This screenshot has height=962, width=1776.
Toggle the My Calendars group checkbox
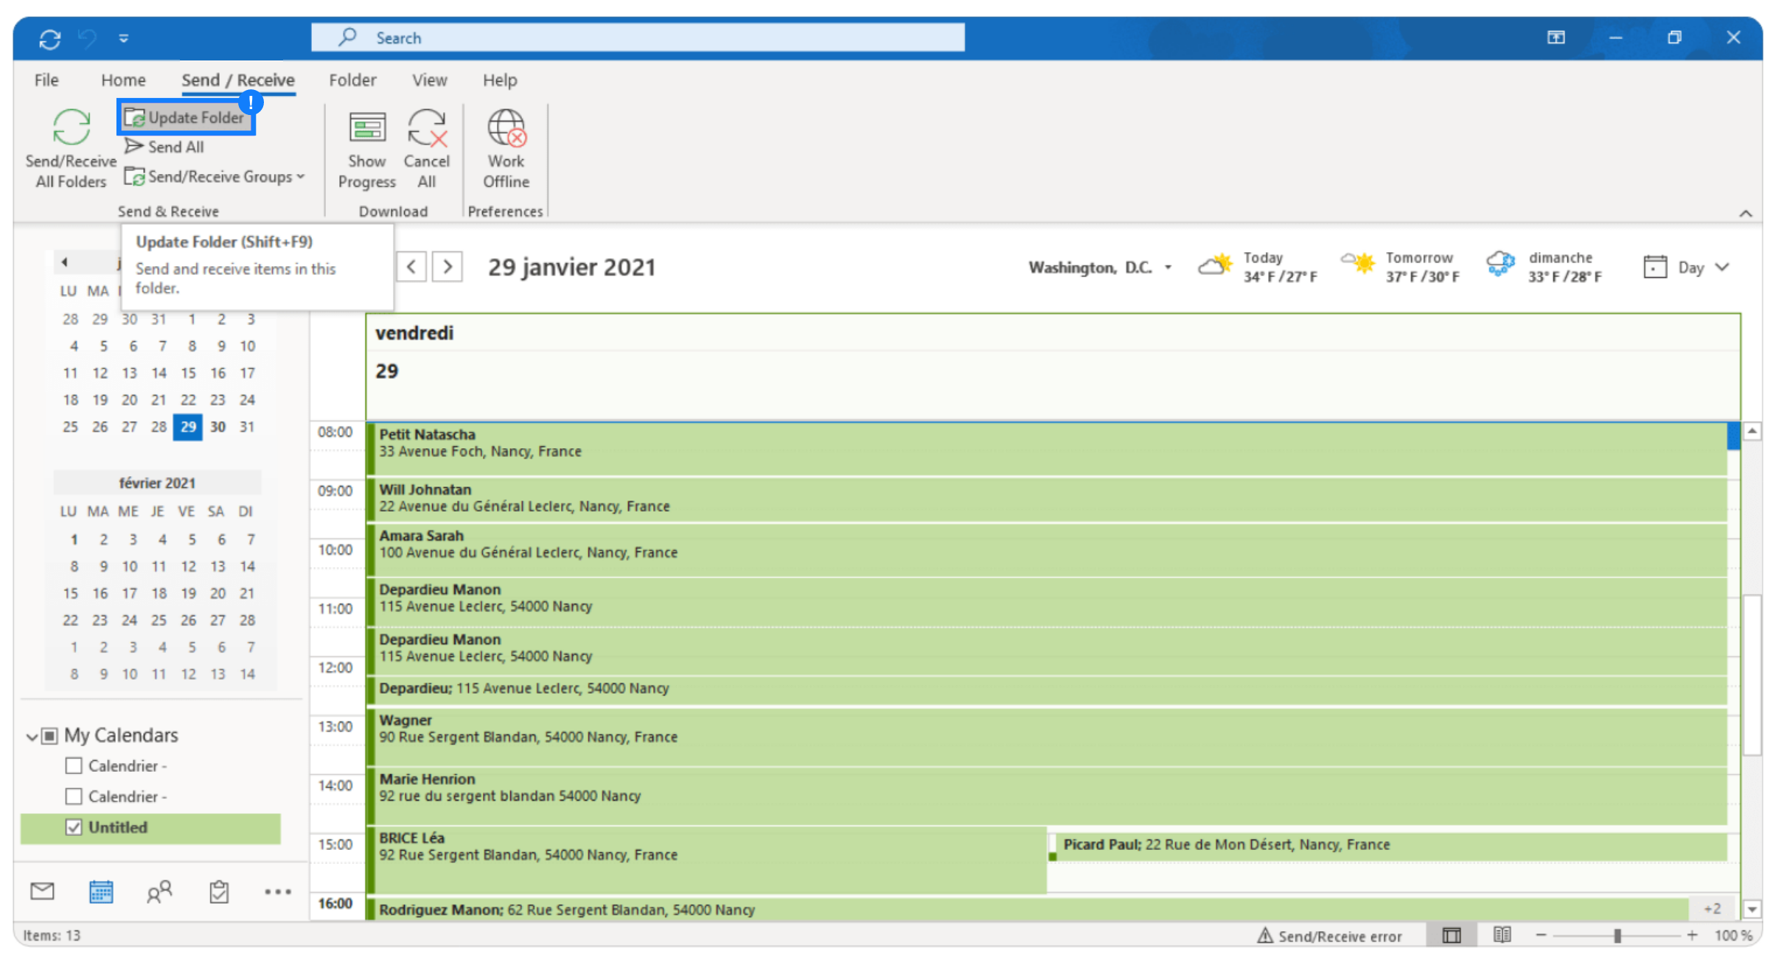tap(49, 736)
